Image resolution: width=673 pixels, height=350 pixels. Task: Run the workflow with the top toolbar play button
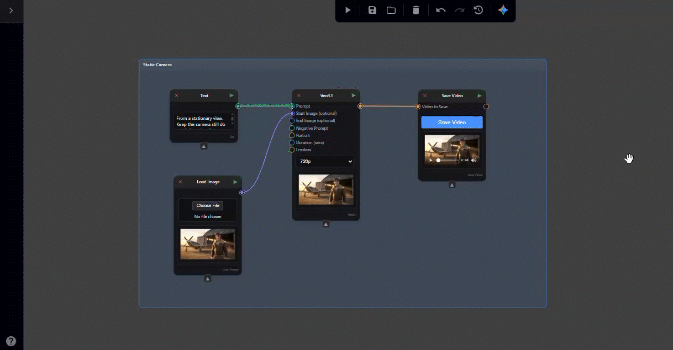(x=348, y=10)
